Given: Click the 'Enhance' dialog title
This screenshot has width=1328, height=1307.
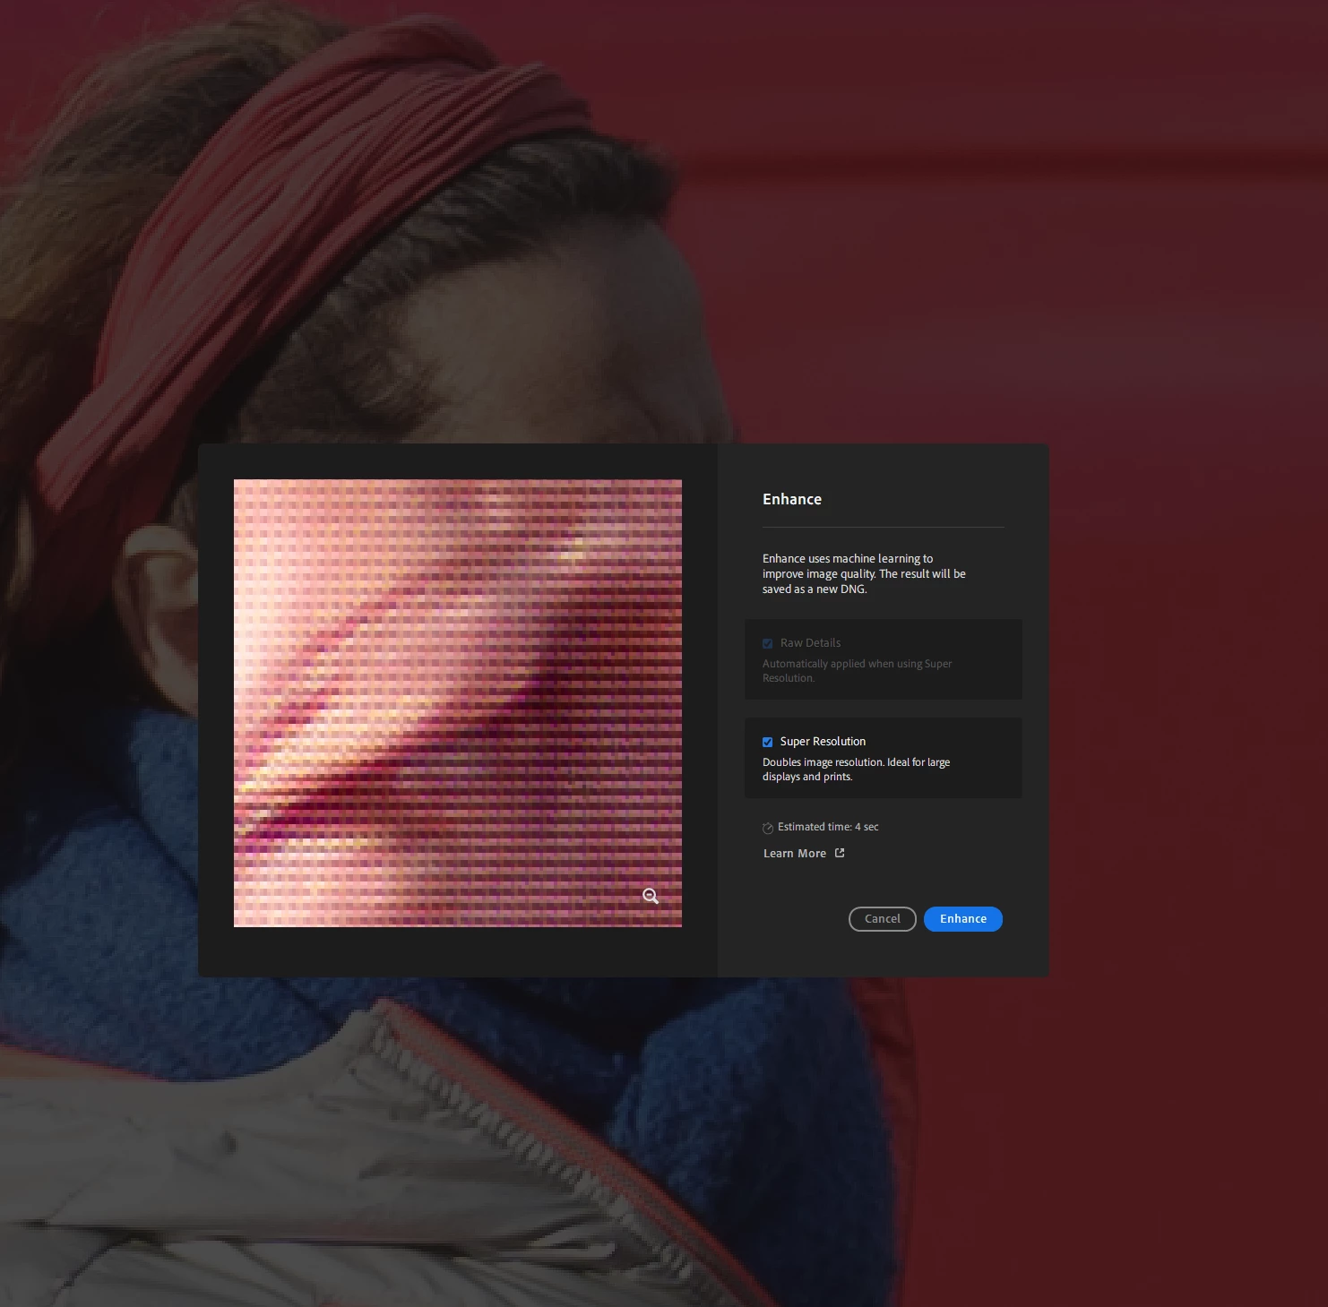Looking at the screenshot, I should (792, 500).
